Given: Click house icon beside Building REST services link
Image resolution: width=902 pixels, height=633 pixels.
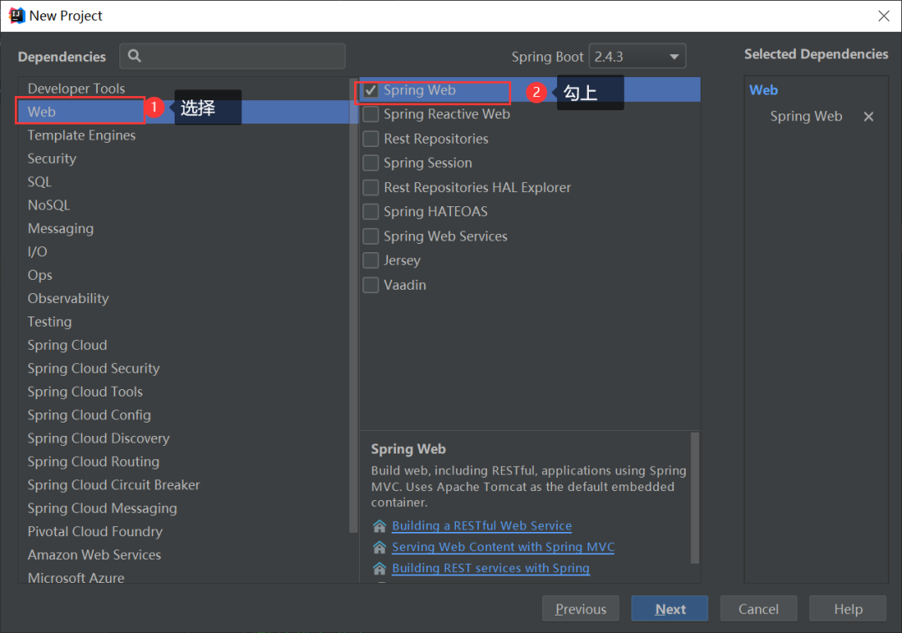Looking at the screenshot, I should coord(380,569).
